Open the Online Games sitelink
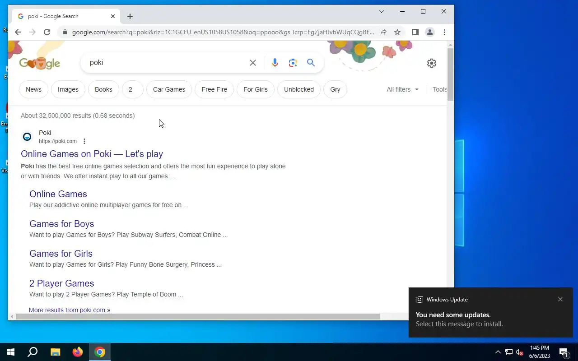578x361 pixels. click(58, 194)
